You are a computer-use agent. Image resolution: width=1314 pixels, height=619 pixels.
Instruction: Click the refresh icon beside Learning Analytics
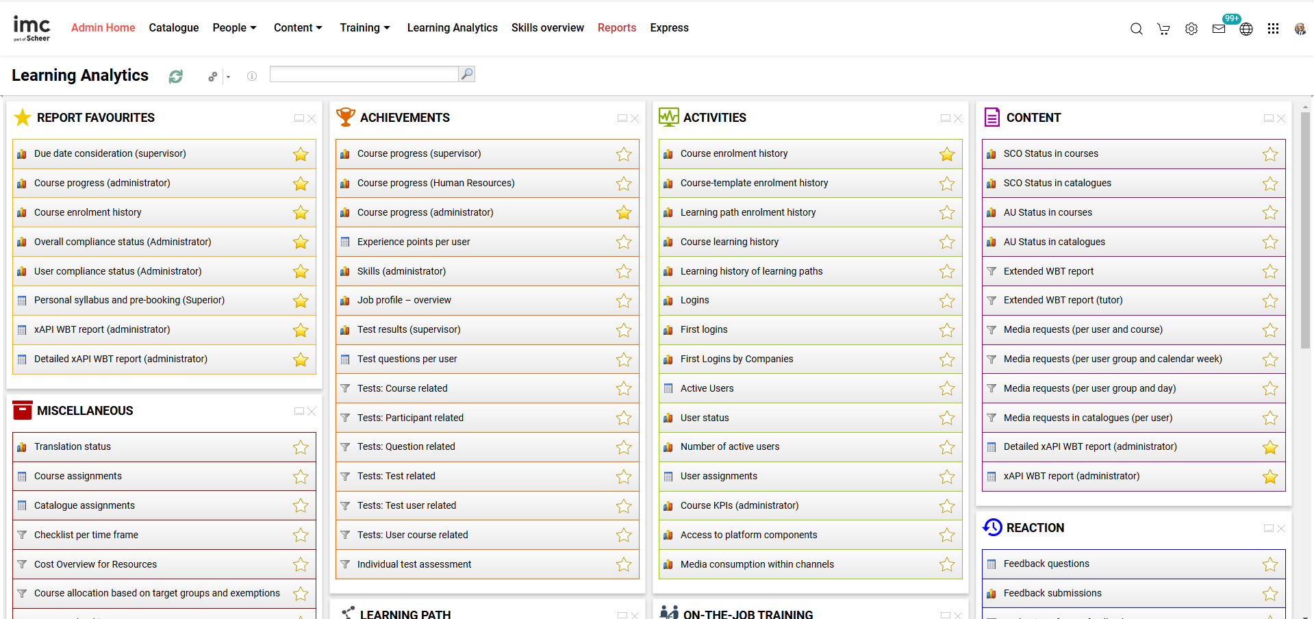pos(176,76)
